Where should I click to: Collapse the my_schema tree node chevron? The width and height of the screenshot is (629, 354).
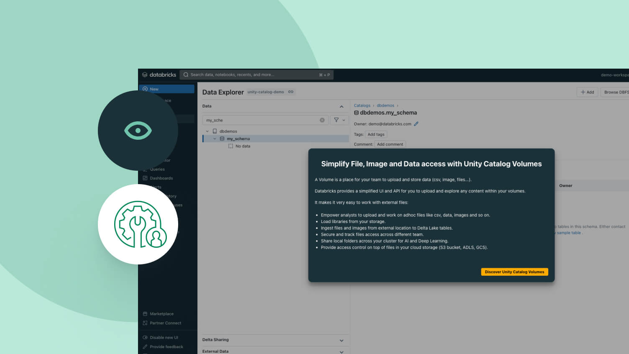click(215, 139)
